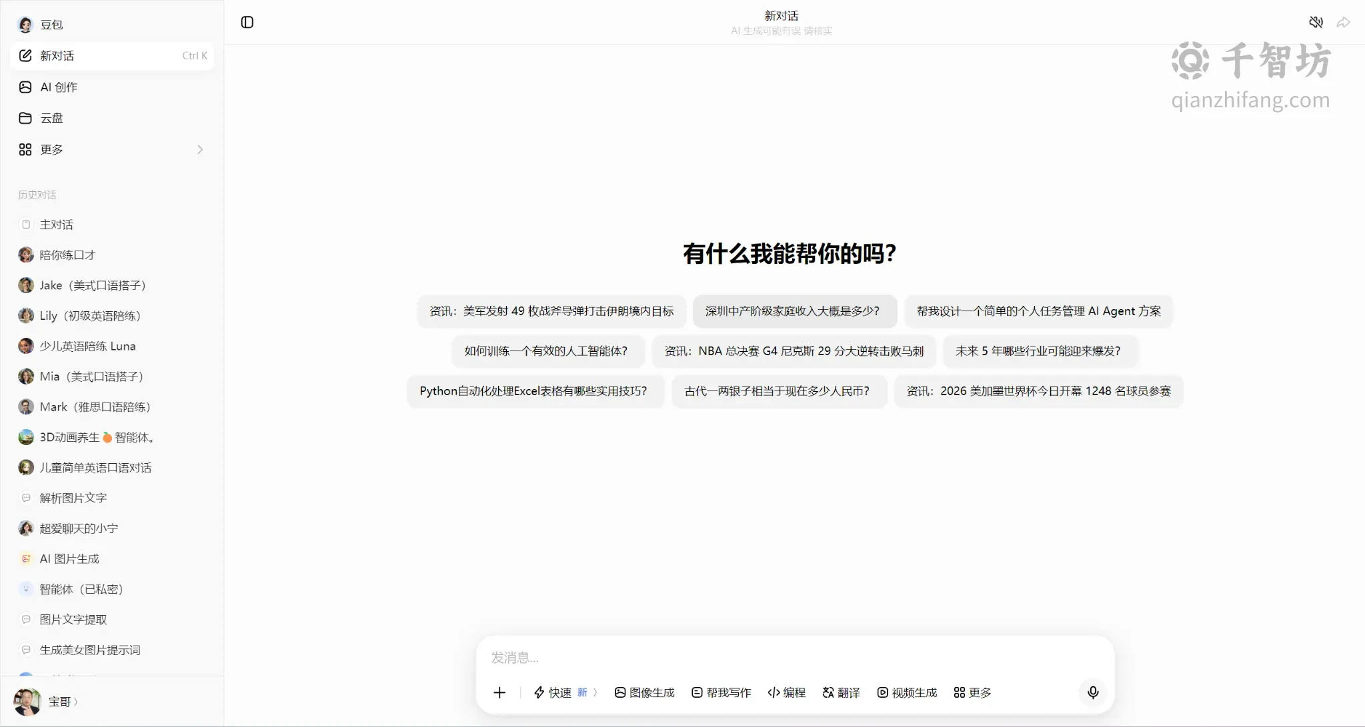Open AI 创作 in sidebar

(112, 87)
